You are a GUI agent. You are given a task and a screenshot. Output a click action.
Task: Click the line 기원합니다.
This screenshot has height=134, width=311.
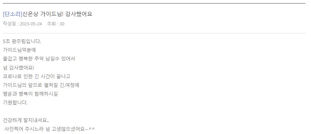(15, 103)
